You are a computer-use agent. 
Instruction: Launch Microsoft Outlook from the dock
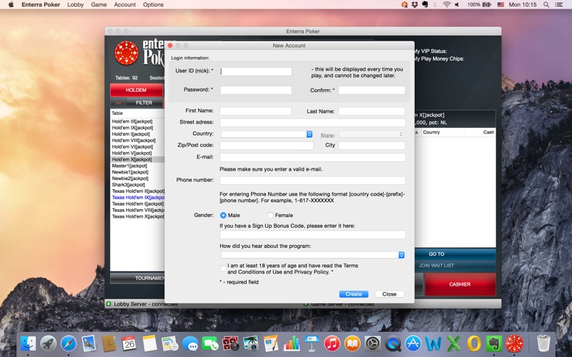(474, 343)
